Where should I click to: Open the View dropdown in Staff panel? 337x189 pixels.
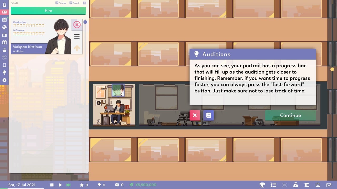pos(61,3)
